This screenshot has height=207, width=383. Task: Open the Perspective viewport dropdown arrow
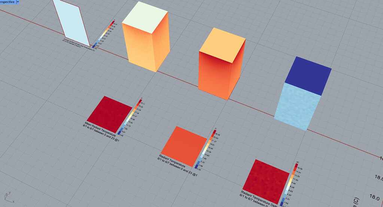pyautogui.click(x=17, y=2)
